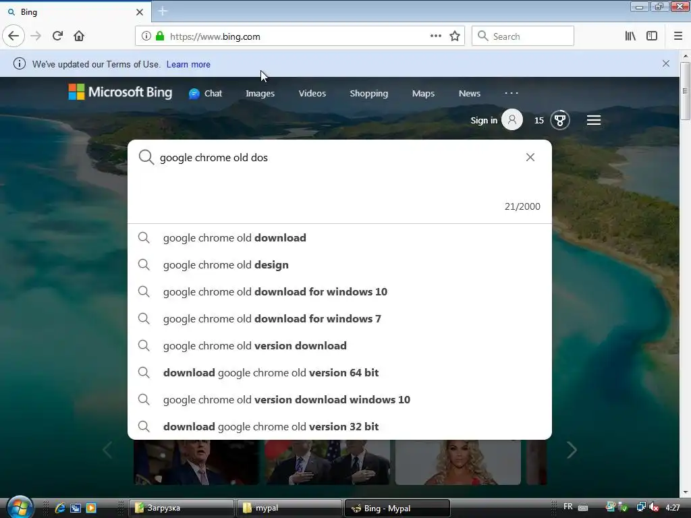Bookmark this page with the star icon
Viewport: 691px width, 518px height.
(455, 36)
